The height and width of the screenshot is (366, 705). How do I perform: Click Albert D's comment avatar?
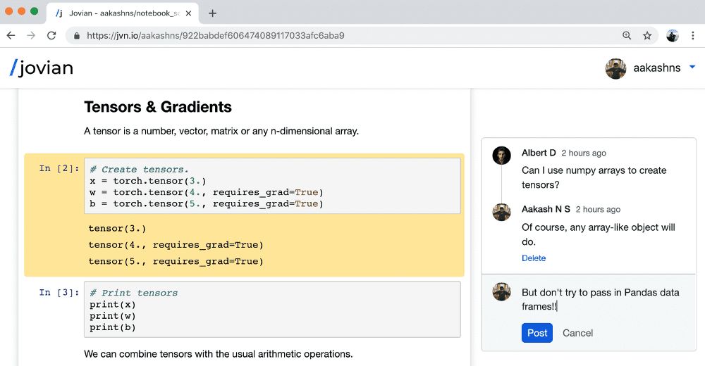tap(502, 156)
